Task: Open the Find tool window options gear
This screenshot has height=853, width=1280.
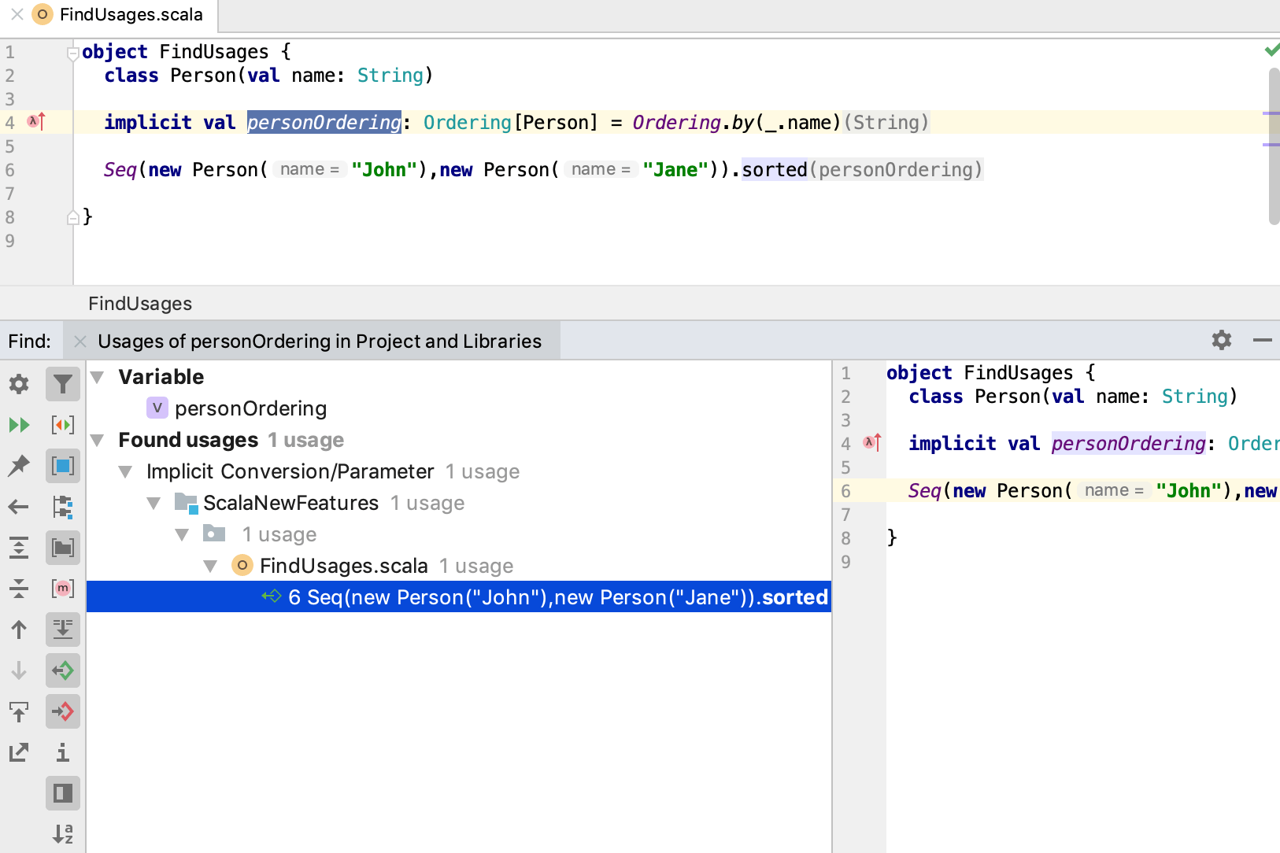Action: pyautogui.click(x=1221, y=340)
